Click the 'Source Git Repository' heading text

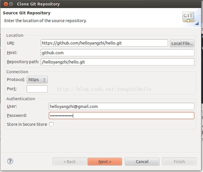(x=27, y=13)
